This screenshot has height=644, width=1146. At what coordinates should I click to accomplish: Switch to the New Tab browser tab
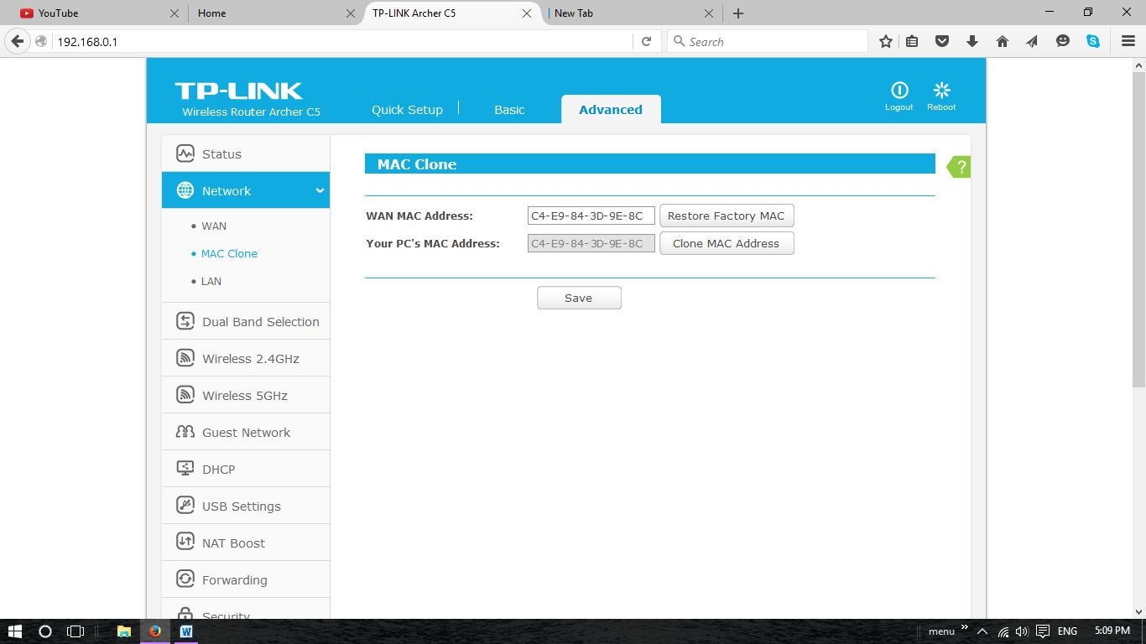pos(633,13)
